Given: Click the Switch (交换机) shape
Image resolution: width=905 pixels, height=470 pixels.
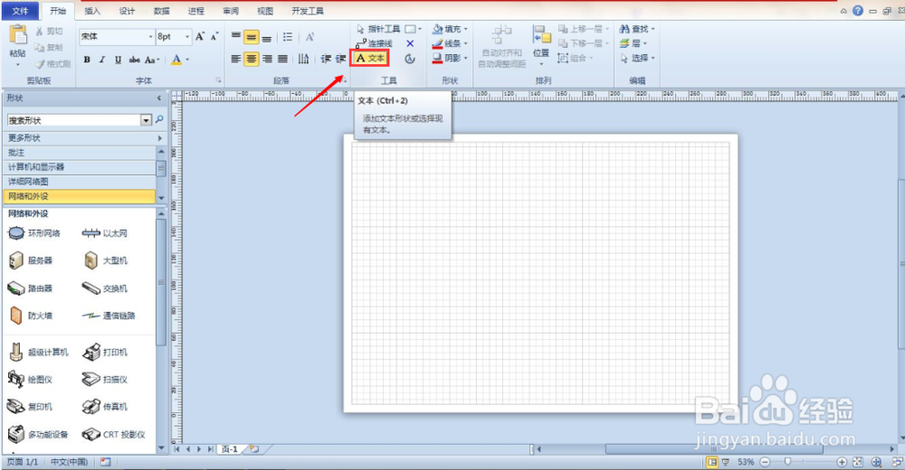Looking at the screenshot, I should (104, 288).
